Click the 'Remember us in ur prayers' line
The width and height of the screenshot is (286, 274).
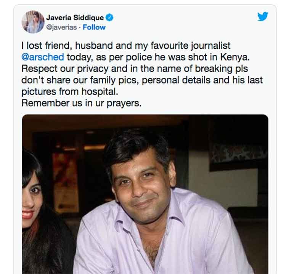click(81, 103)
